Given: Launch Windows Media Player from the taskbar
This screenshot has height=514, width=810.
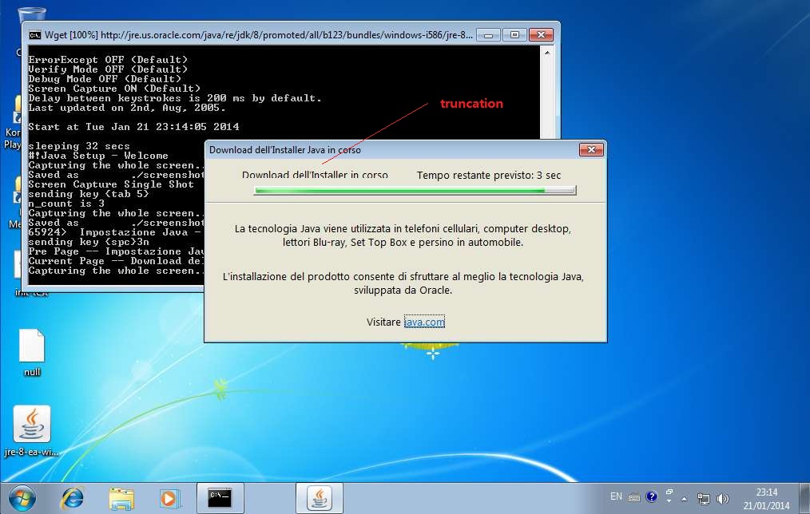Looking at the screenshot, I should point(169,497).
